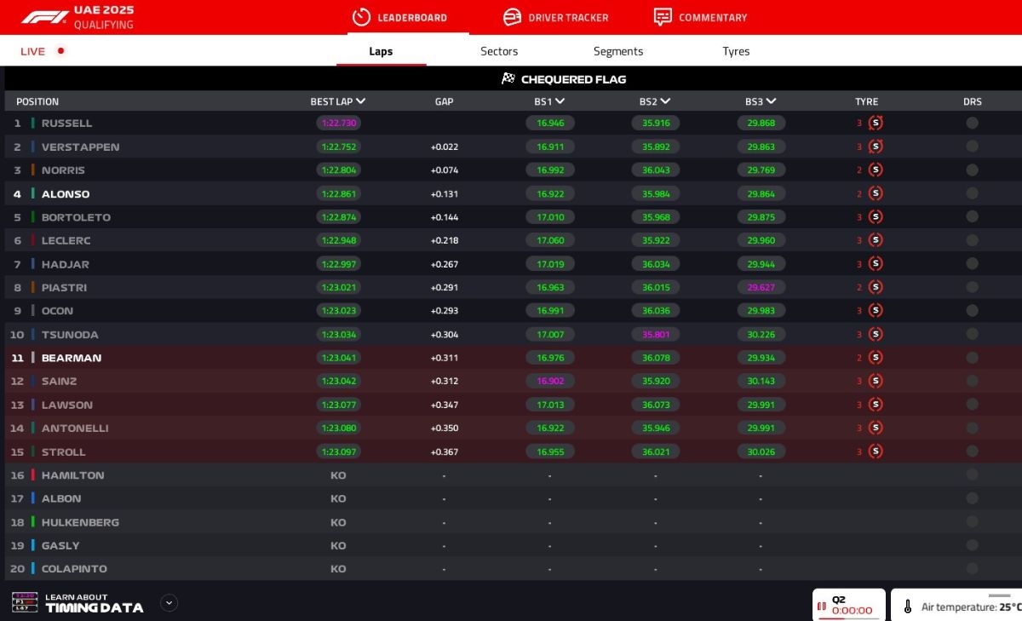The height and width of the screenshot is (621, 1022).
Task: Expand the Learn About Timing Data chevron
Action: [x=169, y=603]
